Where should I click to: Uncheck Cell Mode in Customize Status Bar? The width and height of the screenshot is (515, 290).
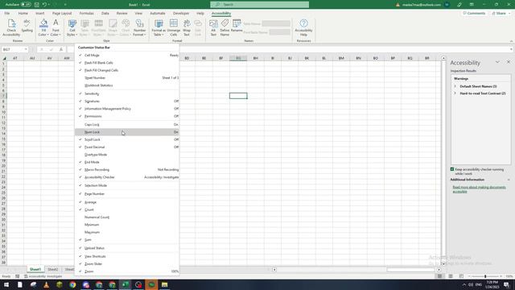127,56
